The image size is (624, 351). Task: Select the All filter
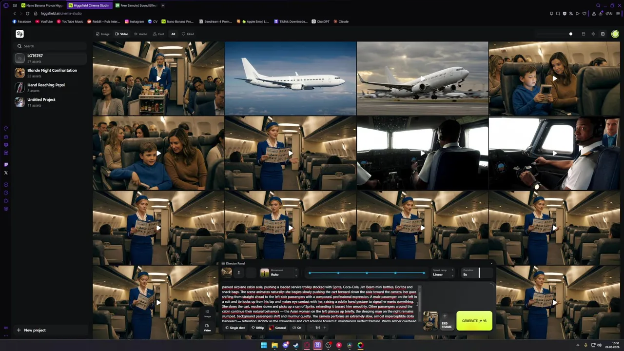point(173,34)
